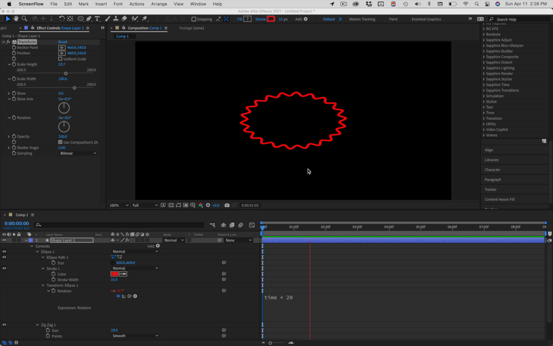Select the Pen tool
This screenshot has height=346, width=553.
[x=90, y=18]
